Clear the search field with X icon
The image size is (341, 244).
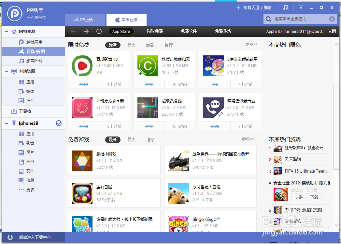click(332, 19)
